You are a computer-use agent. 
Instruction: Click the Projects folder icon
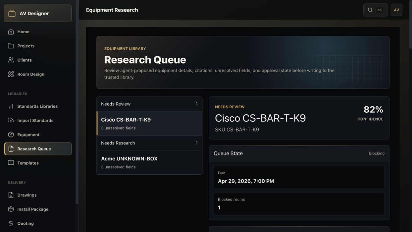(11, 46)
